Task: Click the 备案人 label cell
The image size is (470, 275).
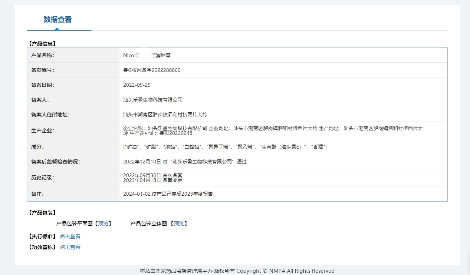Action: (73, 100)
